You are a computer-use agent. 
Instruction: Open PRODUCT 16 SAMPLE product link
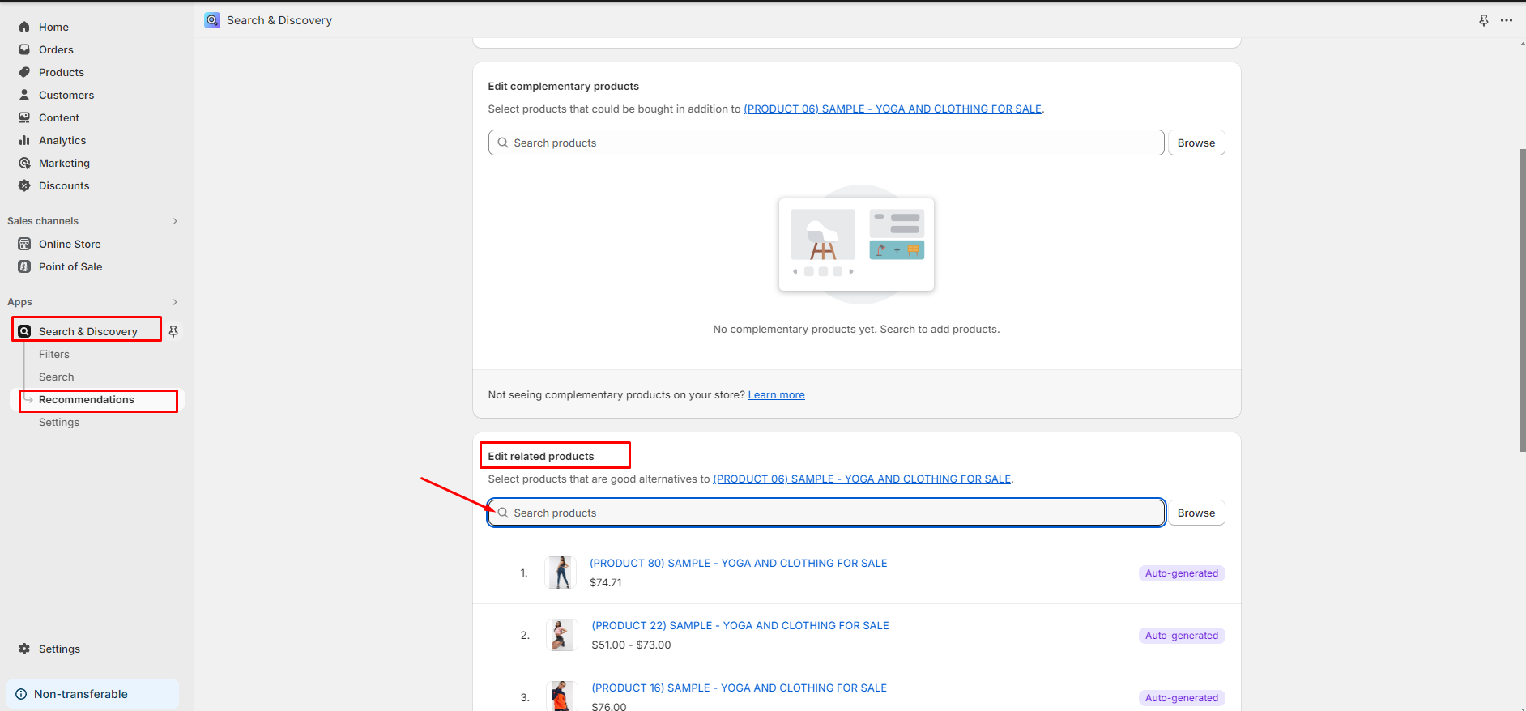click(x=739, y=688)
